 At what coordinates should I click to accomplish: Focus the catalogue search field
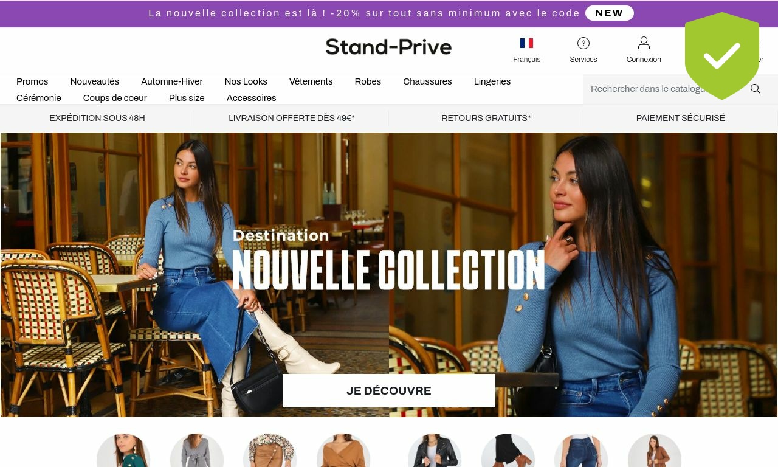pos(666,89)
